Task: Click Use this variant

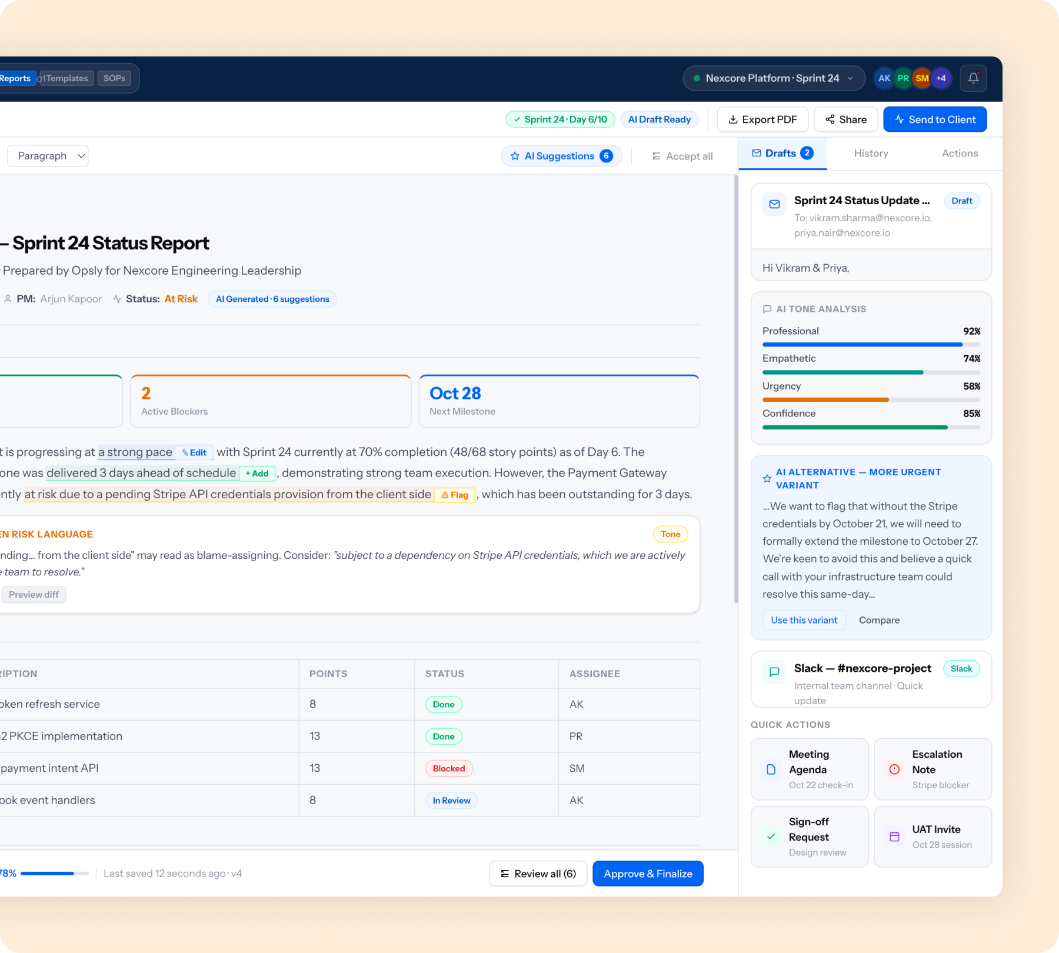Action: tap(804, 620)
